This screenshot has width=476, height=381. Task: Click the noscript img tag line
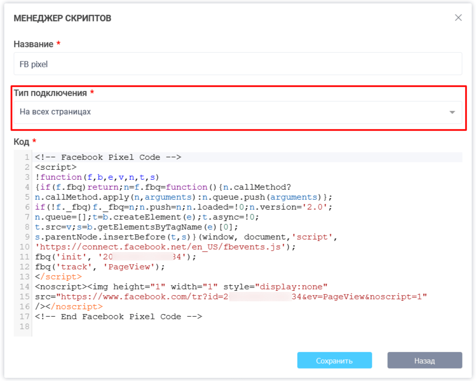coord(181,287)
